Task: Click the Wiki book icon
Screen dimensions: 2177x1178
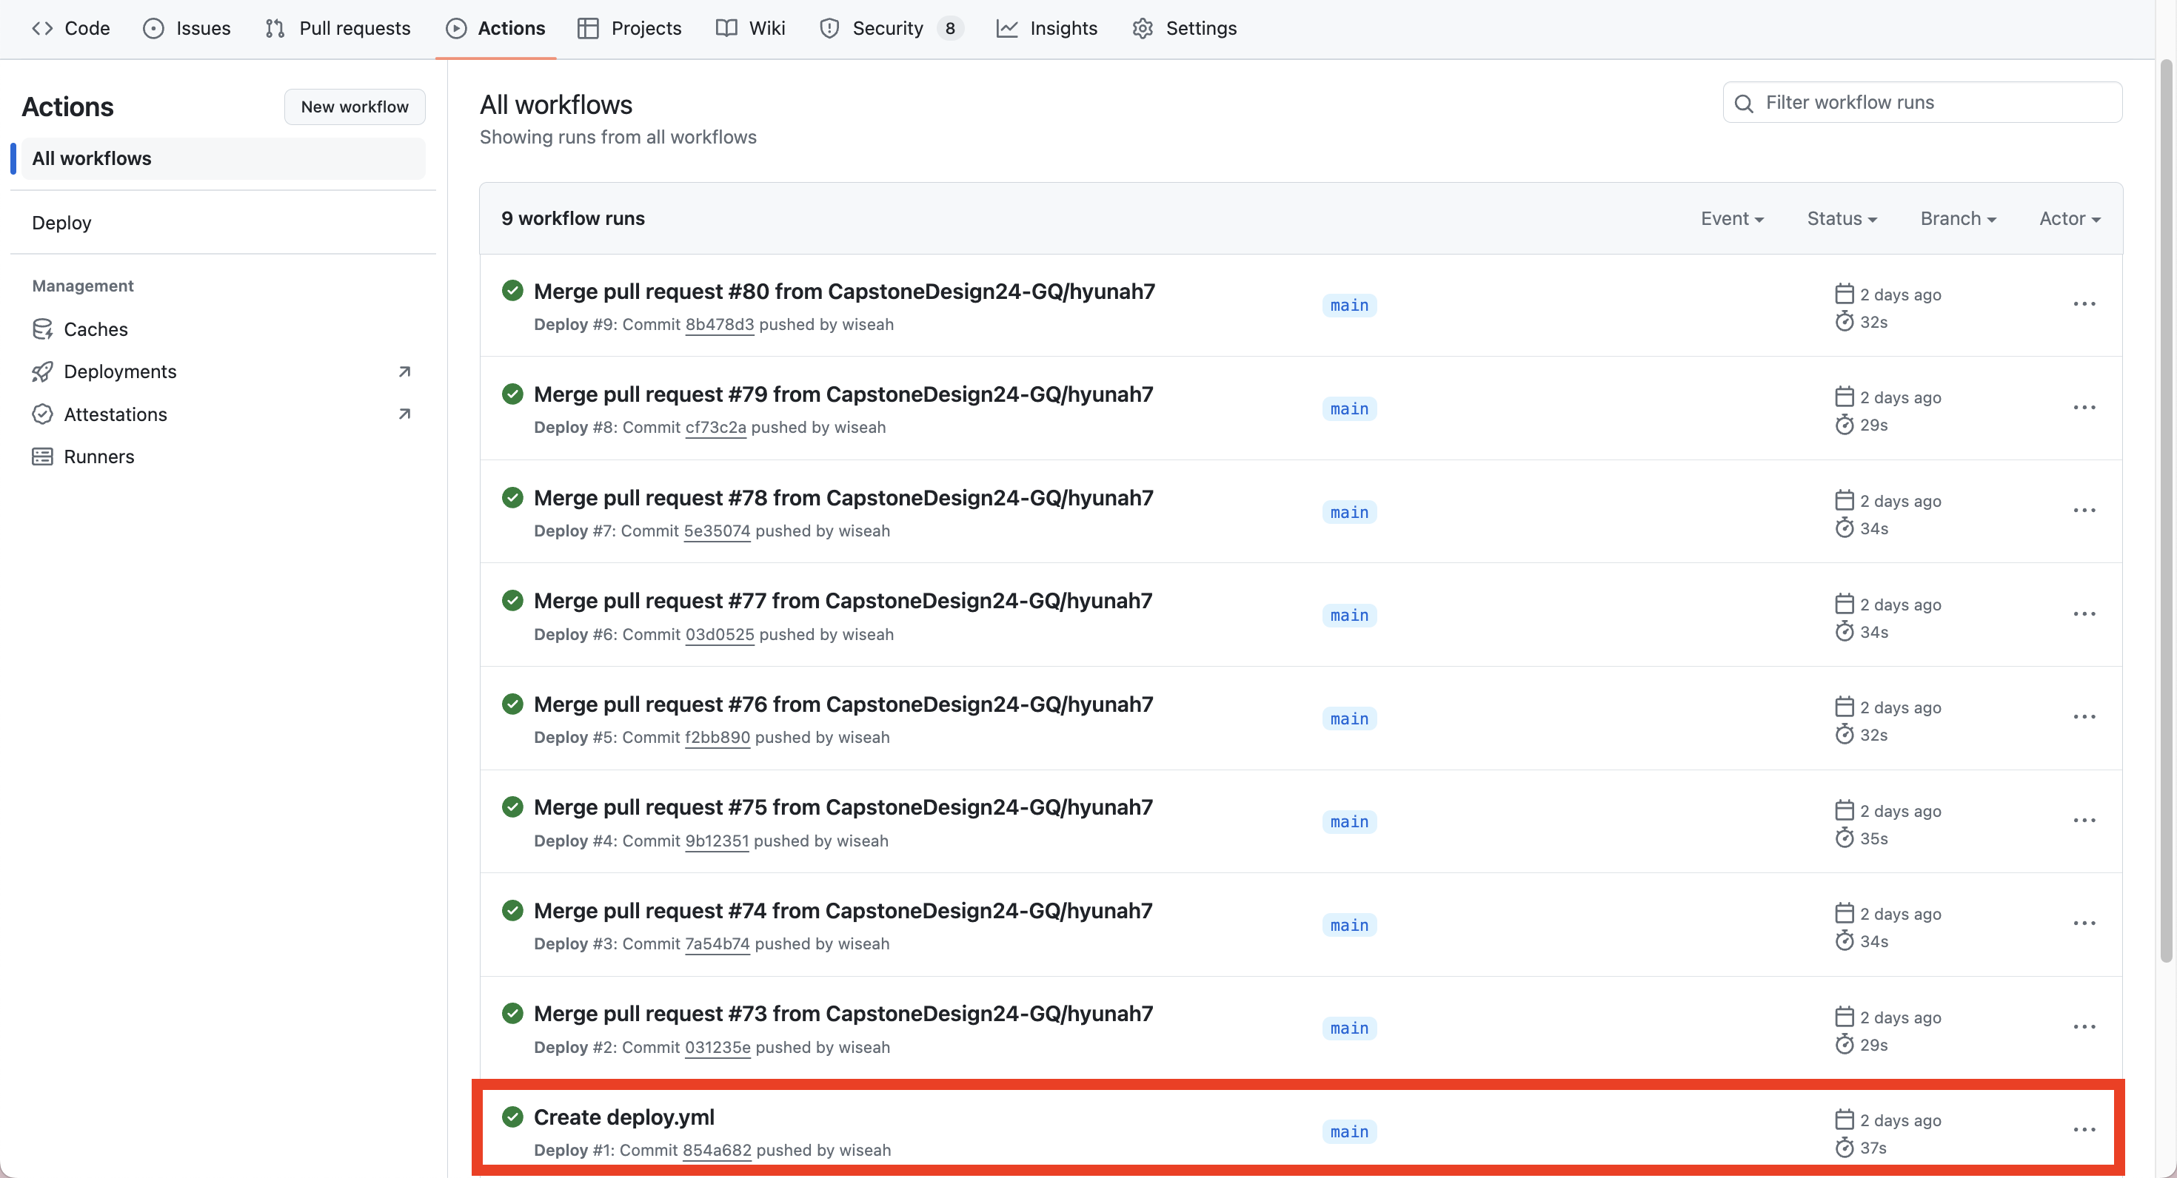Action: [725, 28]
